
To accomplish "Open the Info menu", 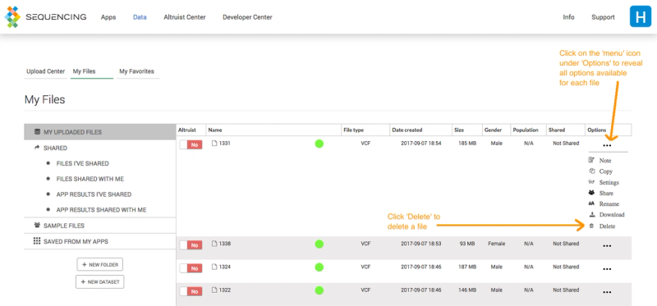I will [x=568, y=17].
